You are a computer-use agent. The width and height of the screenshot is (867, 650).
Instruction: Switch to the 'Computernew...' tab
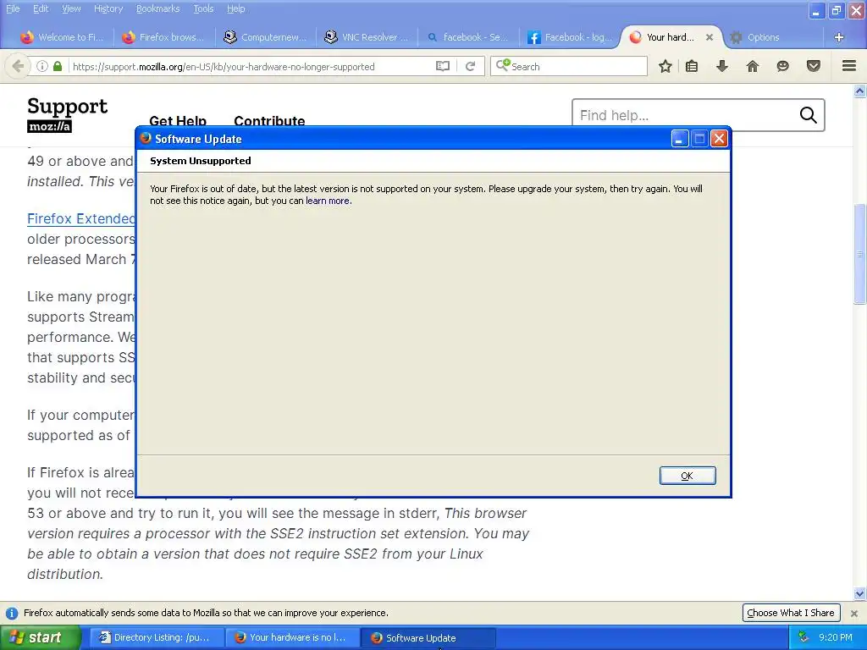pos(265,37)
